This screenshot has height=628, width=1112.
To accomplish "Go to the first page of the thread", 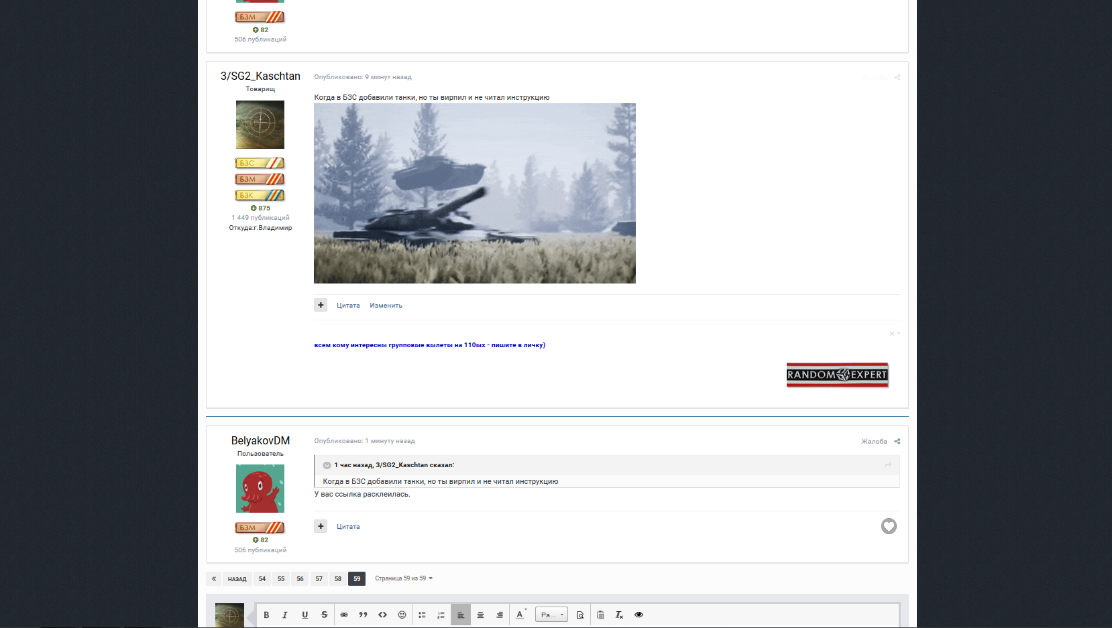I will pos(214,578).
